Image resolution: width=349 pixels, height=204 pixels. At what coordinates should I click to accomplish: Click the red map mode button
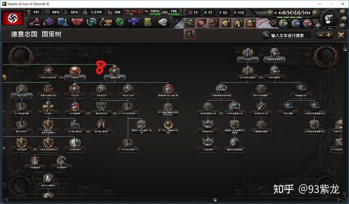pyautogui.click(x=307, y=23)
